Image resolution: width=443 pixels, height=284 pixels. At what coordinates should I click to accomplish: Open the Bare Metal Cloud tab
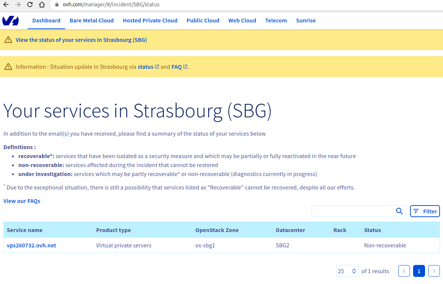click(x=92, y=21)
